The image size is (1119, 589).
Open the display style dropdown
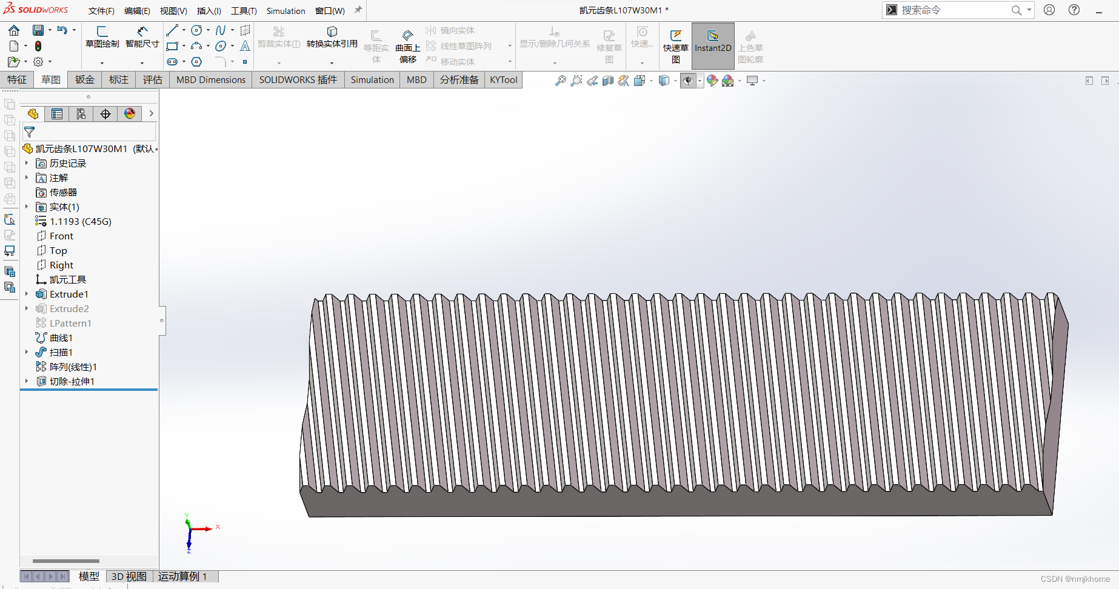tap(675, 80)
